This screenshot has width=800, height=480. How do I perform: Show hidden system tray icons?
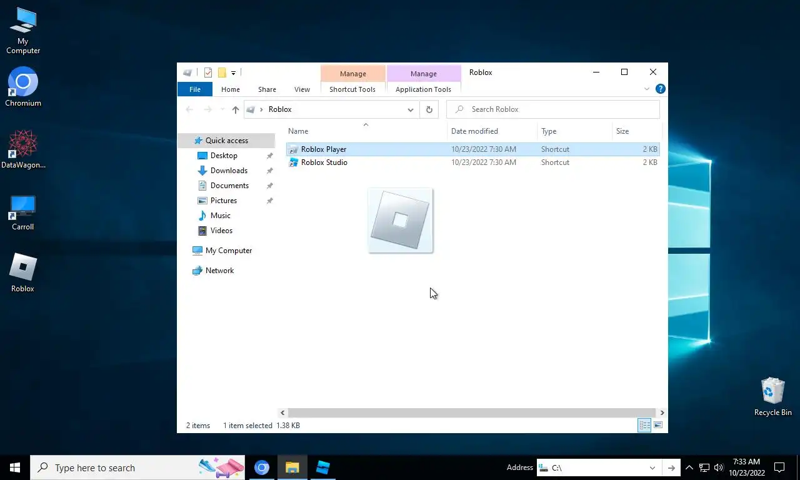[x=689, y=467]
